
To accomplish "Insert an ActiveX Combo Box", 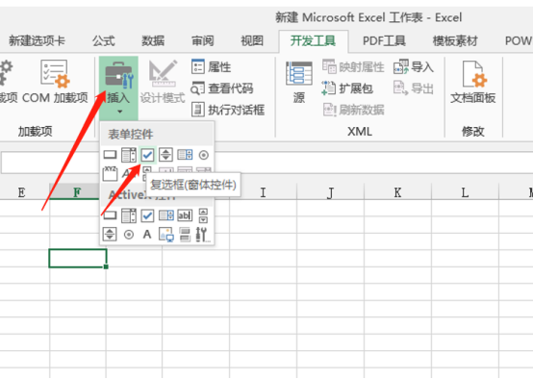I will click(x=129, y=215).
